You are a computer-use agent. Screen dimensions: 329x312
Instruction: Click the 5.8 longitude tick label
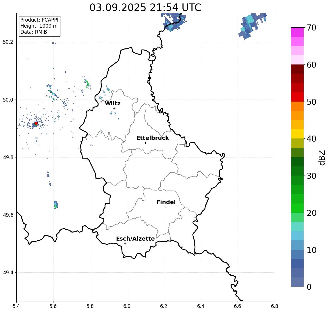pyautogui.click(x=90, y=306)
